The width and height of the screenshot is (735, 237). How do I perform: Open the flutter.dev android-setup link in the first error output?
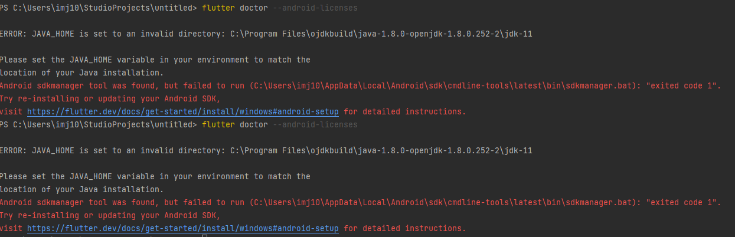[183, 111]
